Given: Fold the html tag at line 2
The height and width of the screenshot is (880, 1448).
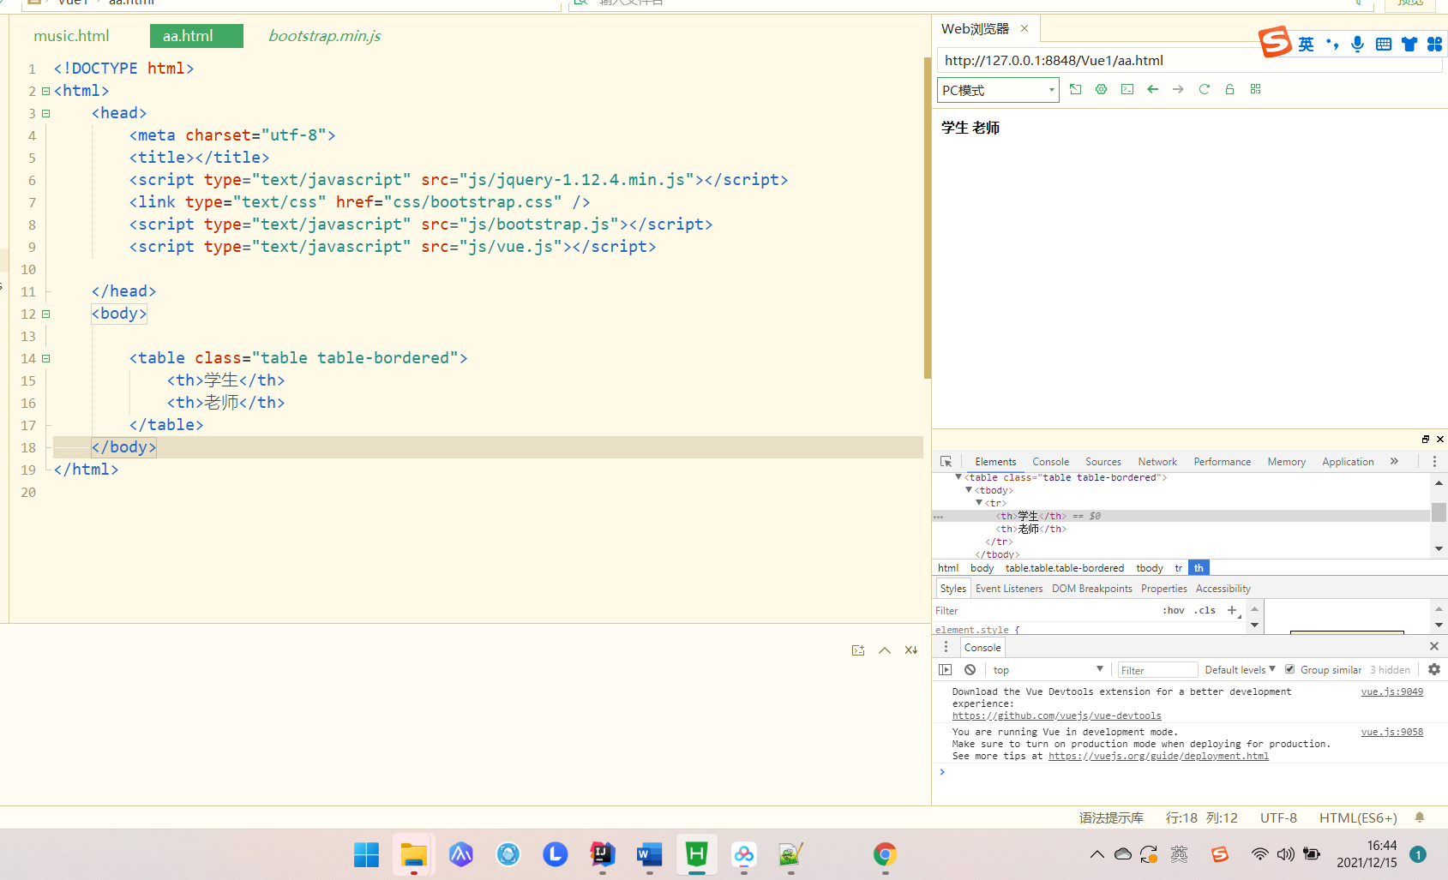Looking at the screenshot, I should coord(45,91).
